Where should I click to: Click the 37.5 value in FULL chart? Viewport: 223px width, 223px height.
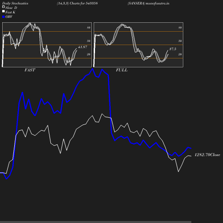[173, 49]
